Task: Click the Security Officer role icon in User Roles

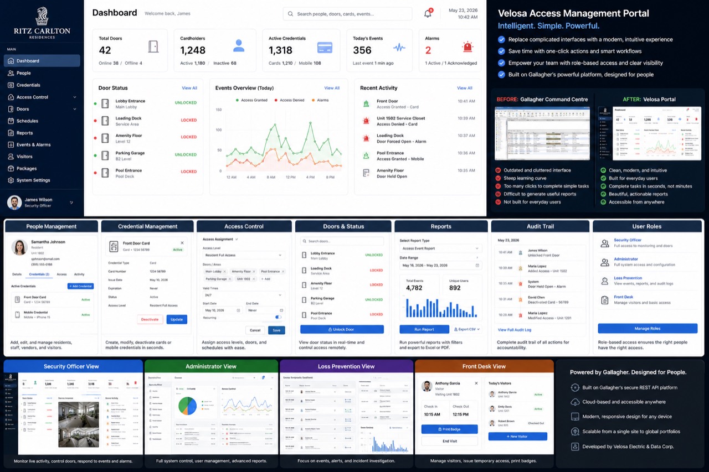Action: (x=605, y=243)
